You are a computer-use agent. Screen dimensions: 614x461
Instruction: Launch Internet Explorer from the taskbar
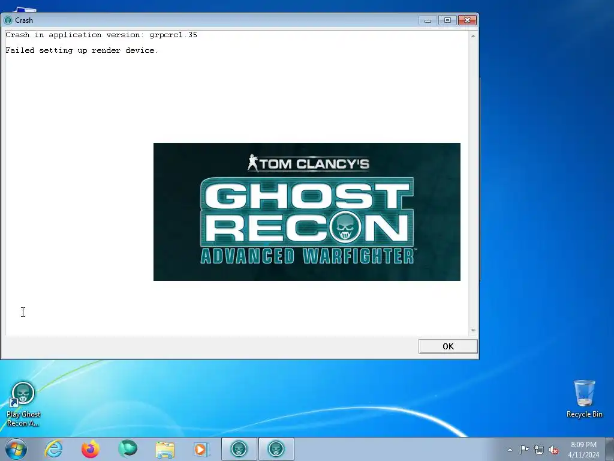coord(53,449)
